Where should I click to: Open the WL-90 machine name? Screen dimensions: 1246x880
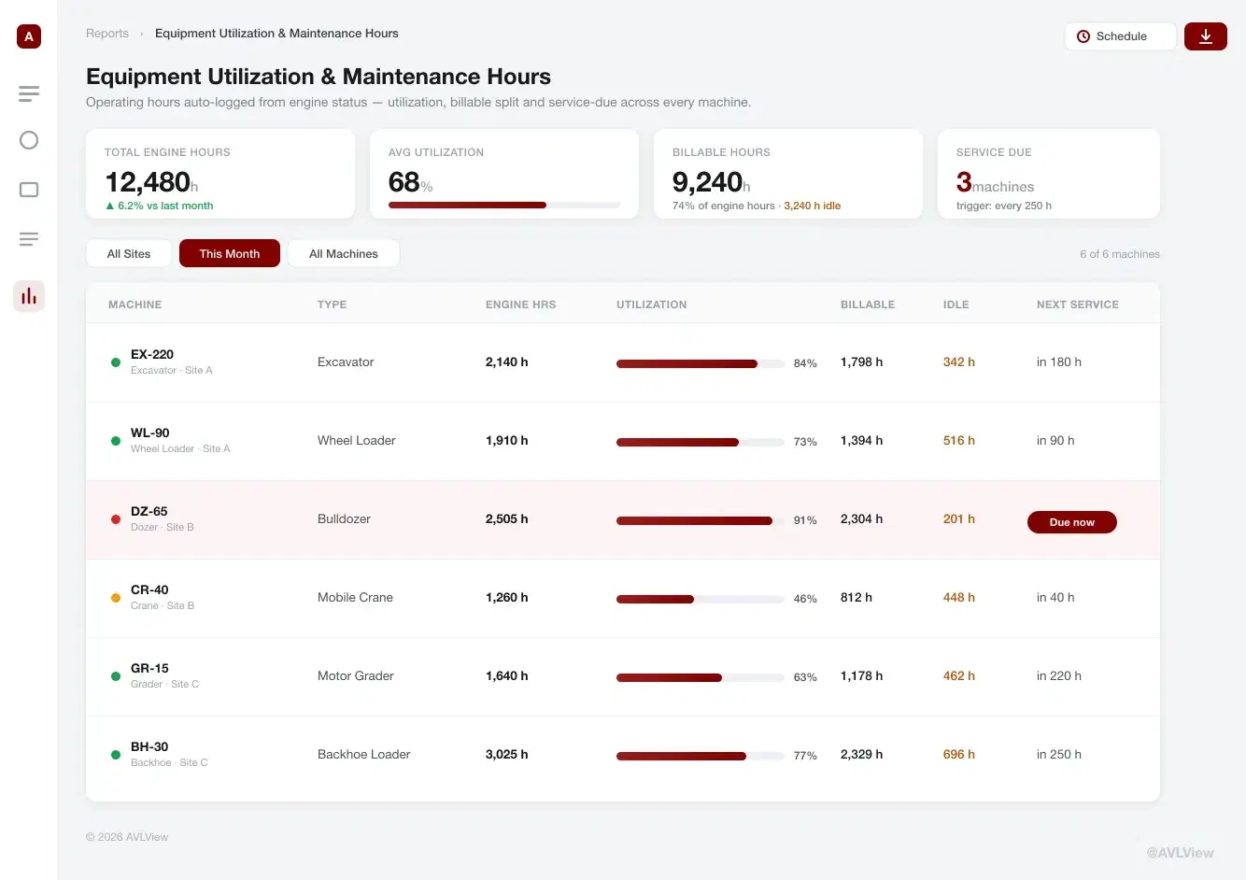point(150,433)
